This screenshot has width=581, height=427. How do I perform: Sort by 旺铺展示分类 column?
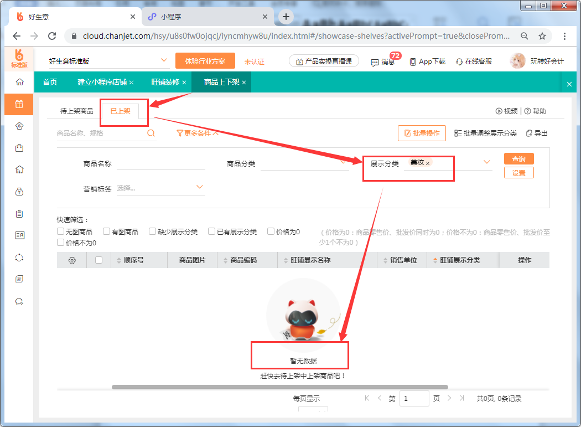click(435, 260)
